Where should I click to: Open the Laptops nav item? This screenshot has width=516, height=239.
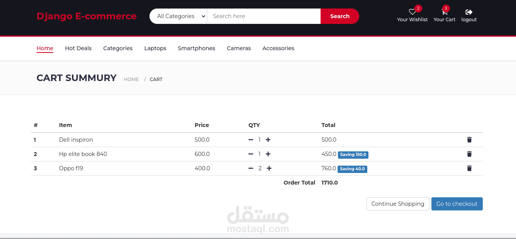point(155,48)
